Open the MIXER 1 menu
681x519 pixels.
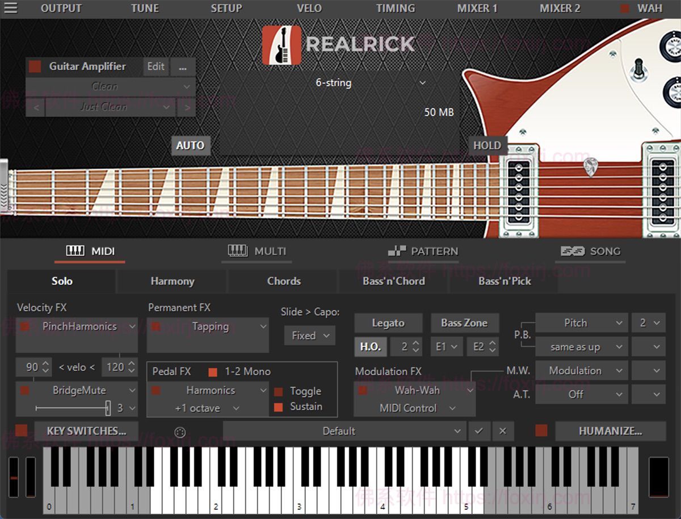coord(477,8)
